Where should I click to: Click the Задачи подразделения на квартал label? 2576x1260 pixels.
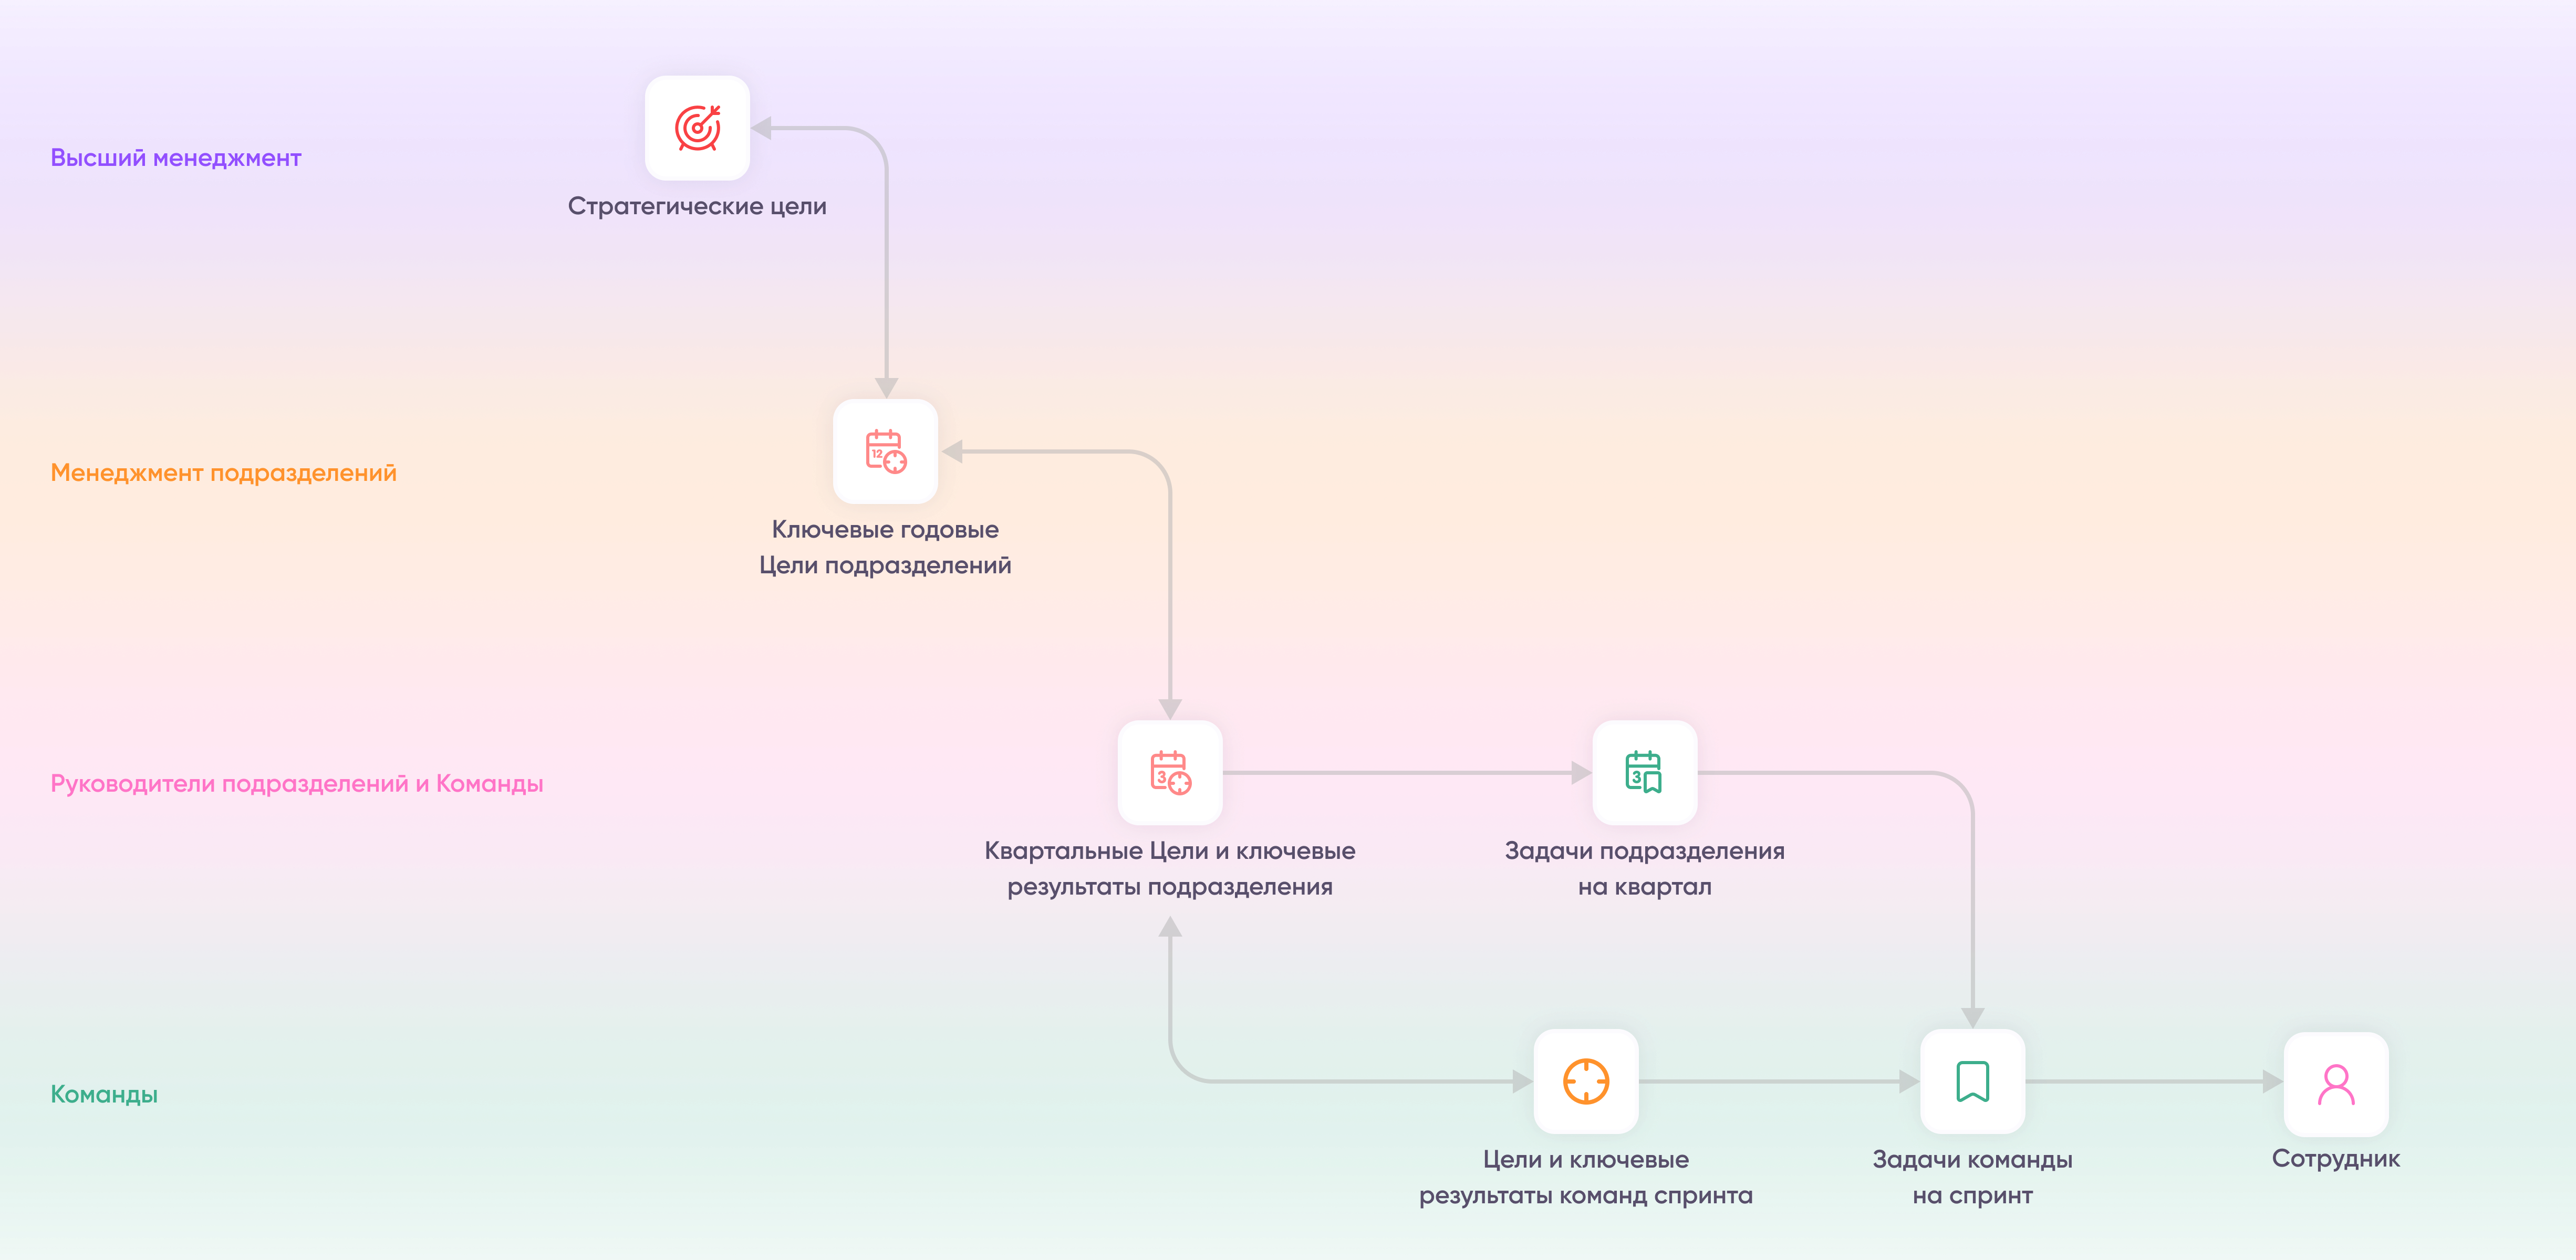click(x=1644, y=868)
